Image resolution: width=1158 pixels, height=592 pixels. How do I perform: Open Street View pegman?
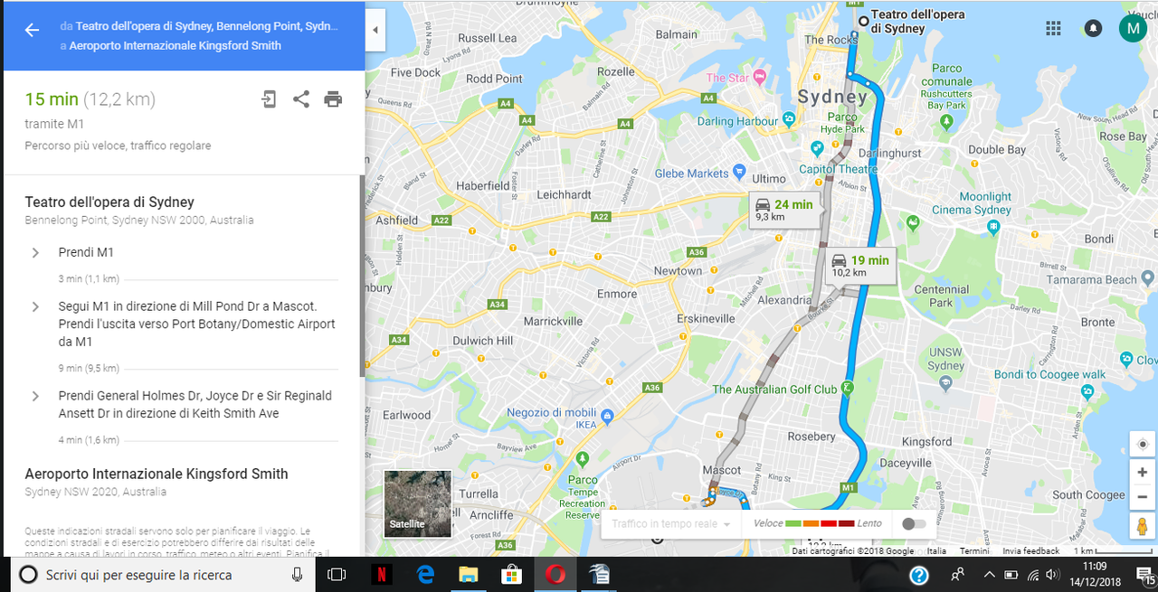1142,525
